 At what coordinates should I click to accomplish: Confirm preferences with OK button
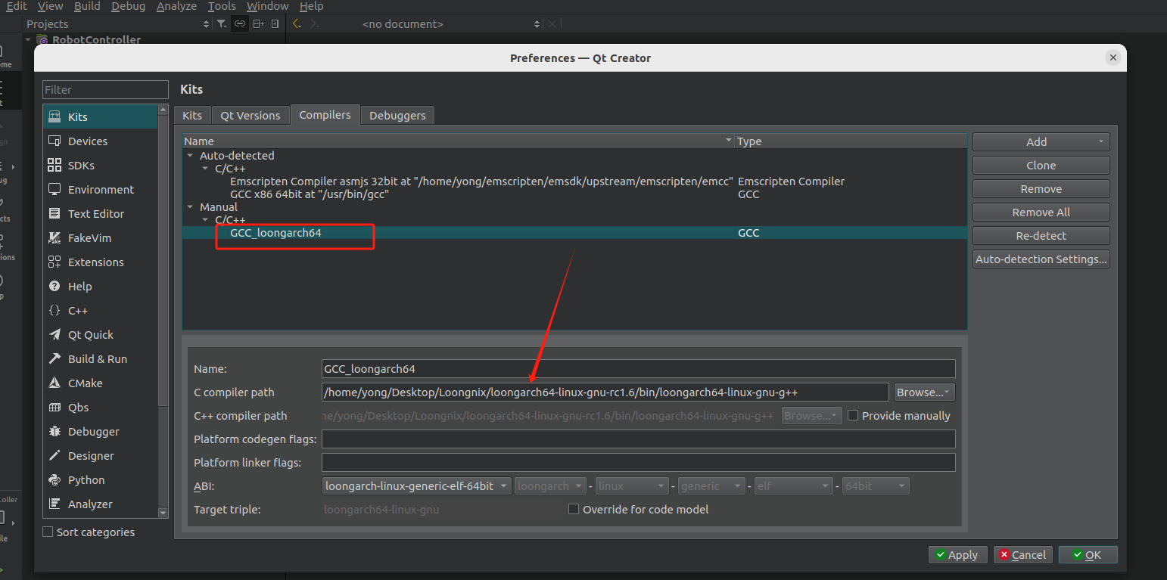click(x=1088, y=555)
